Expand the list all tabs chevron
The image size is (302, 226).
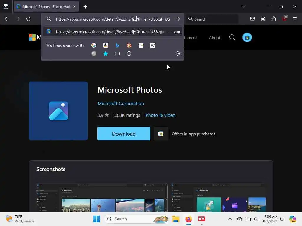pyautogui.click(x=243, y=6)
